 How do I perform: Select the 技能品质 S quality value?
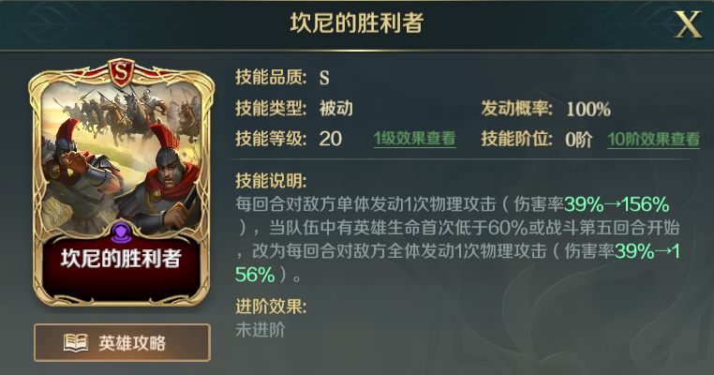click(324, 78)
